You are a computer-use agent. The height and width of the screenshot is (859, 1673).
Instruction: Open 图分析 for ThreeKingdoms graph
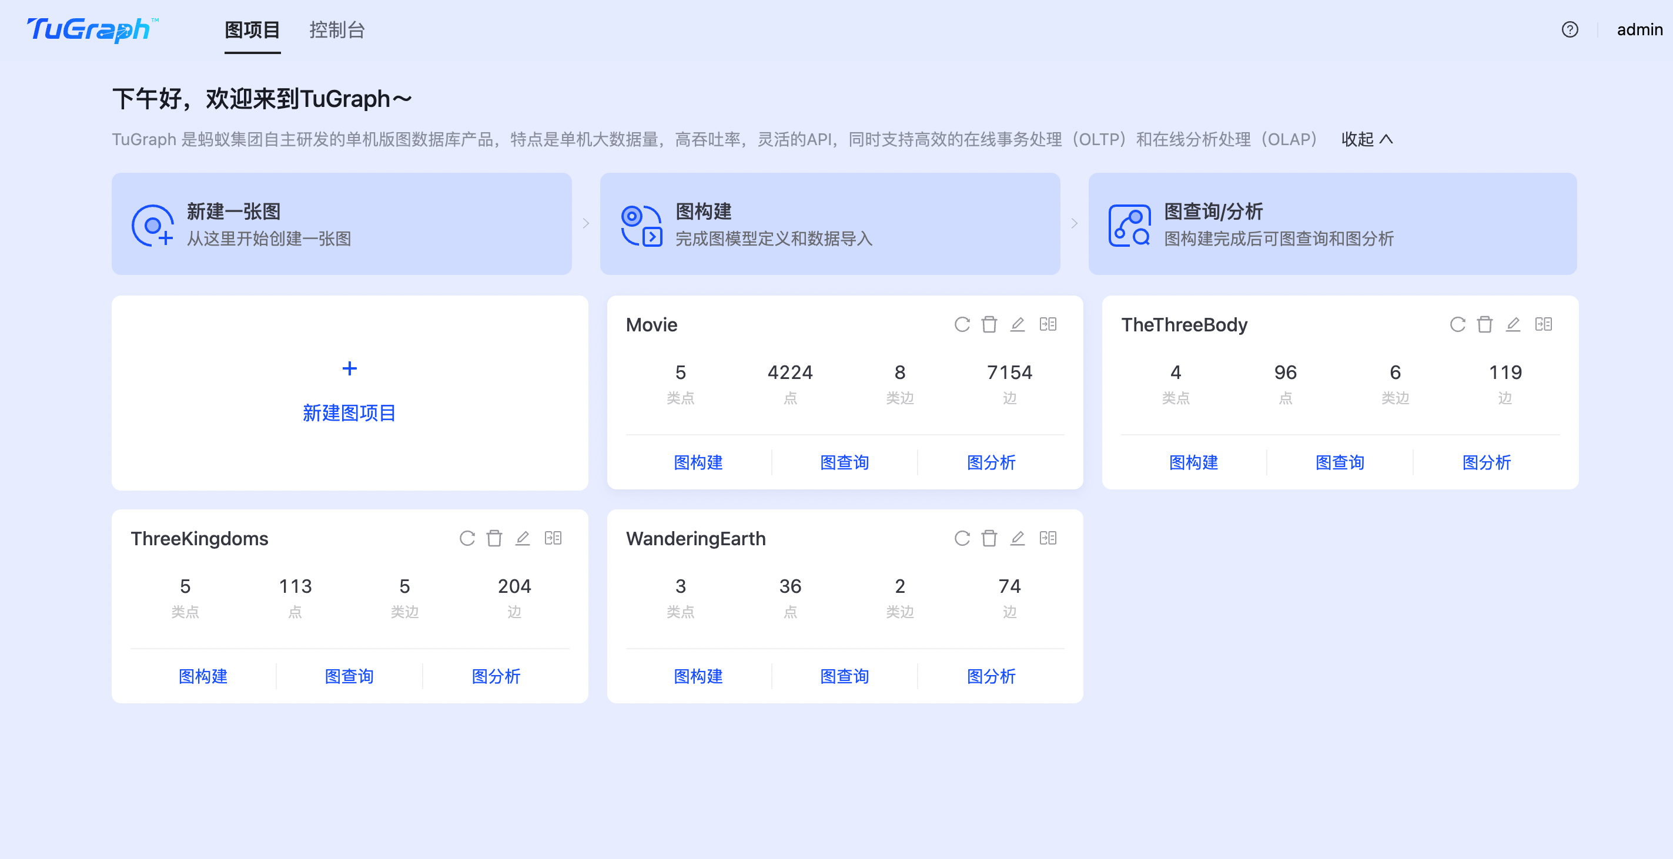(x=496, y=676)
